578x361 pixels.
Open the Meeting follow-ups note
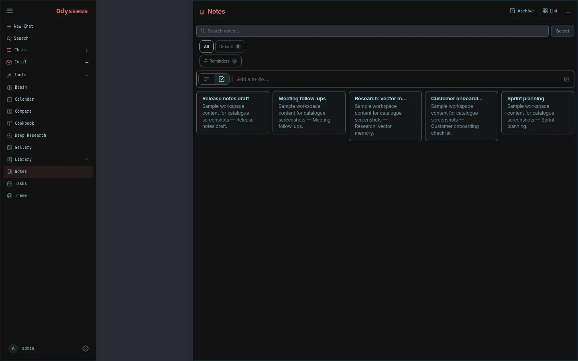click(x=309, y=113)
